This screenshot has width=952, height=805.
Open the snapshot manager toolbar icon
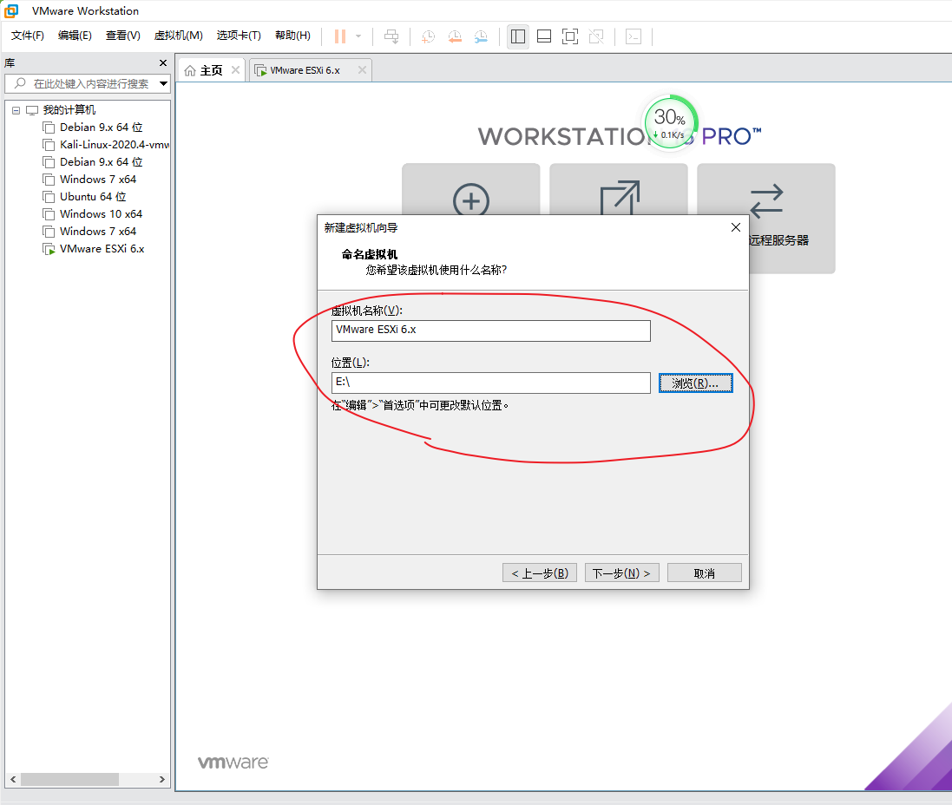point(481,36)
